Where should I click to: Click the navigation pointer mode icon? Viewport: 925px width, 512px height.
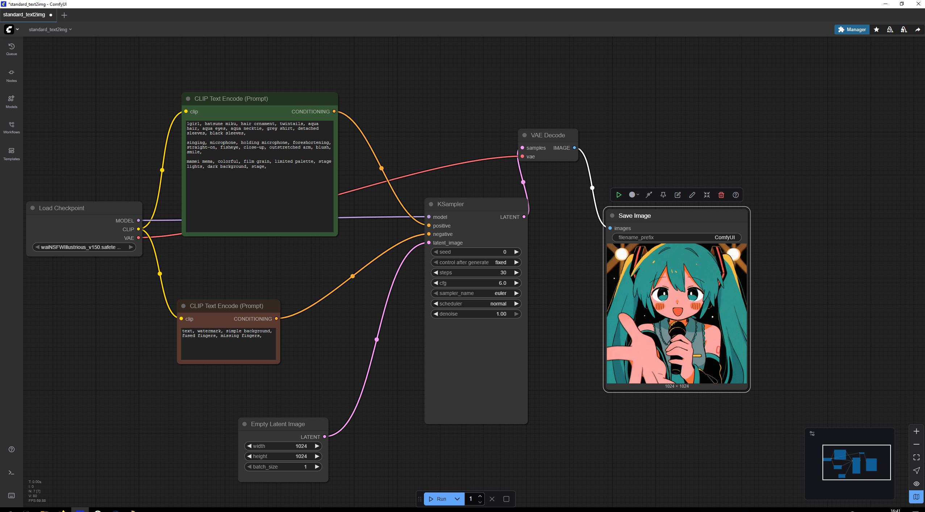(x=916, y=470)
